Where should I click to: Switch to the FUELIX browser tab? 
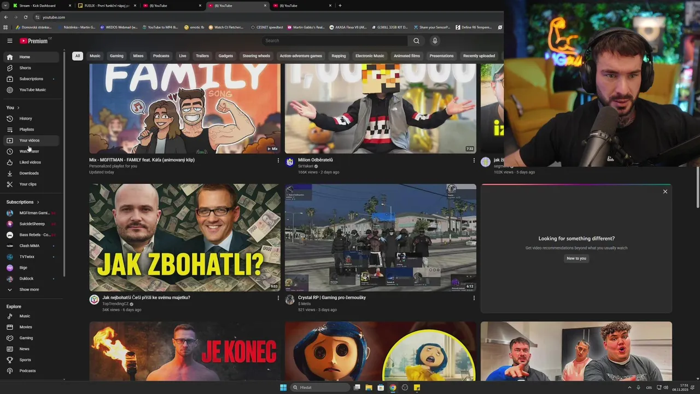(107, 5)
